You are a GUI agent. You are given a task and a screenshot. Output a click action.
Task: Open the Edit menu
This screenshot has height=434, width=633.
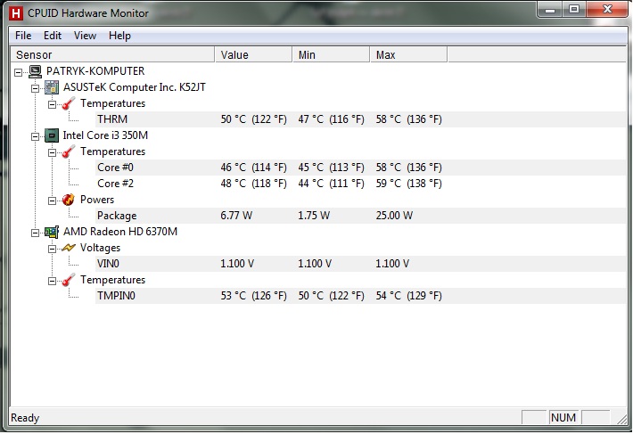[53, 36]
